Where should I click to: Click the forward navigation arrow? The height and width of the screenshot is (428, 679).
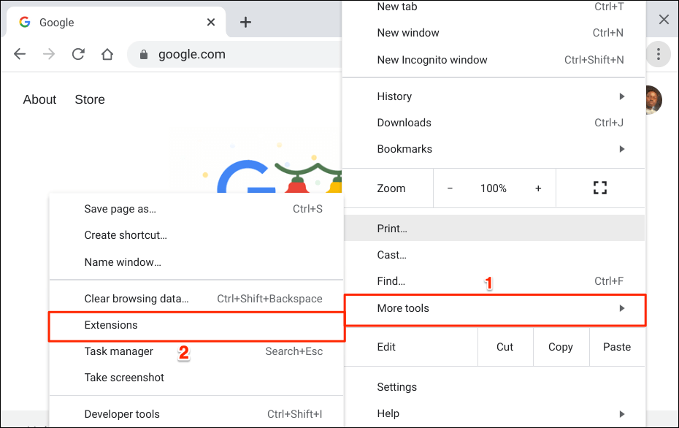point(49,54)
